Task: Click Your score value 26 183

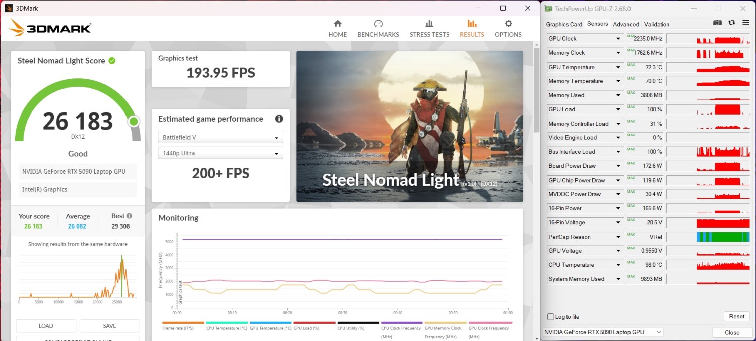Action: coord(33,226)
